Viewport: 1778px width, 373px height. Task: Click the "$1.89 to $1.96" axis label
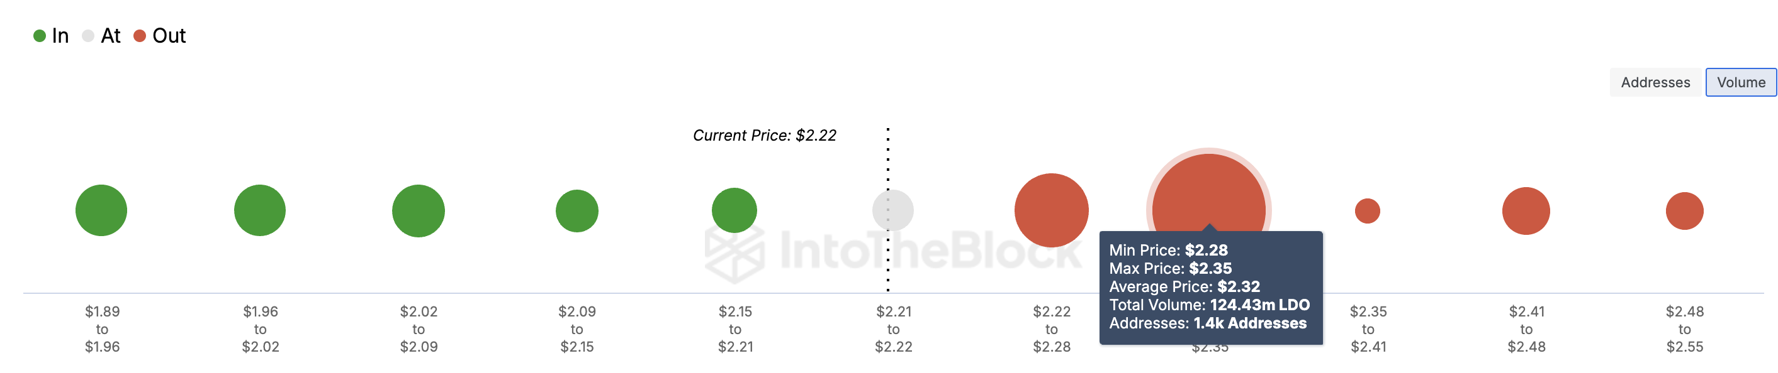102,329
